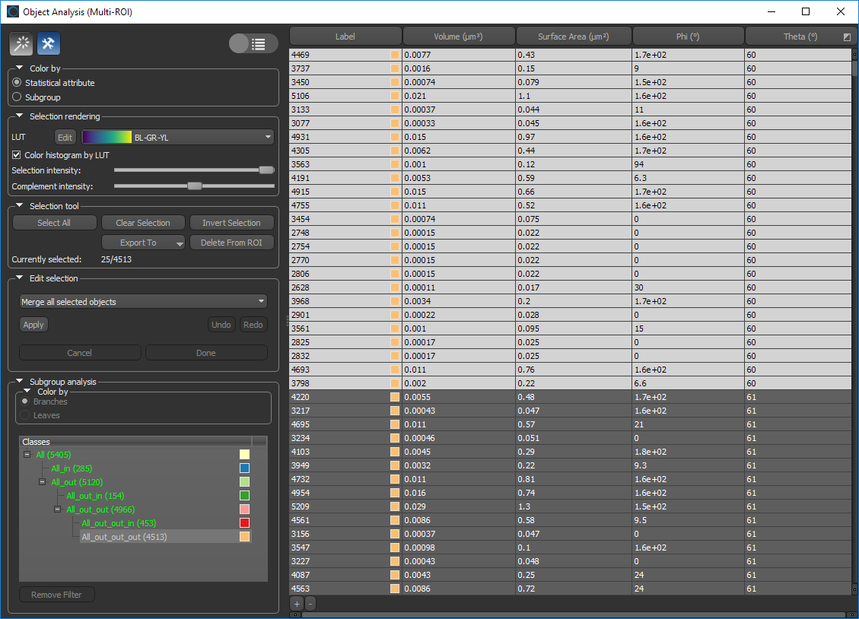Open the BL-GR-YL LUT dropdown

click(x=177, y=138)
